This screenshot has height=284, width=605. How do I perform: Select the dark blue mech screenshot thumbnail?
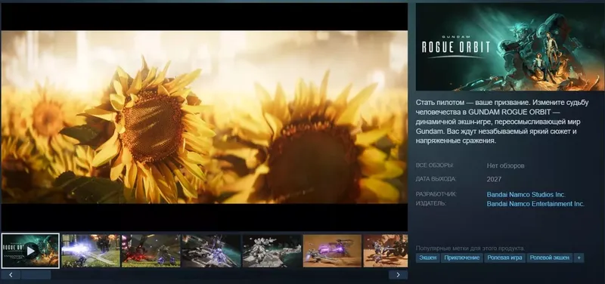pos(212,251)
